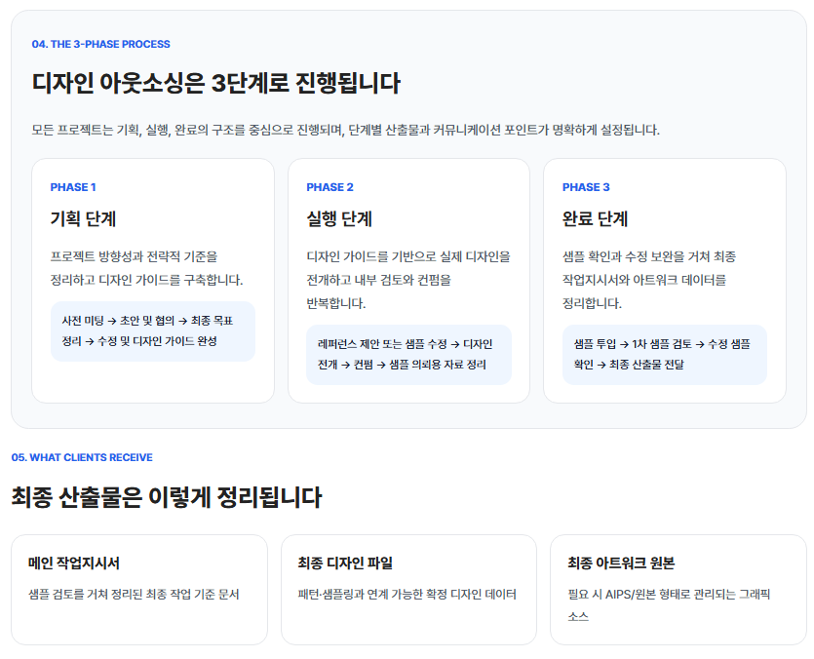814x659 pixels.
Task: Select the "최종 아트워크 원본" deliverable card
Action: tap(678, 589)
